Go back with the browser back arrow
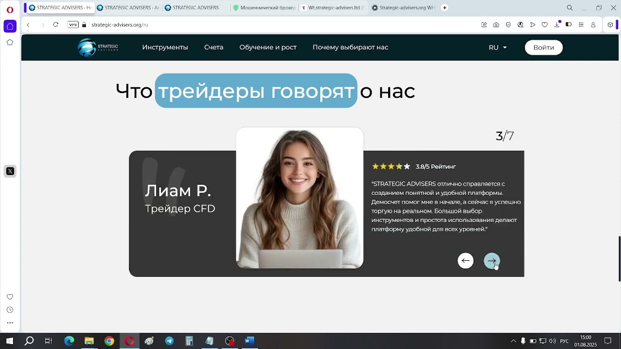The height and width of the screenshot is (349, 621). click(x=28, y=25)
